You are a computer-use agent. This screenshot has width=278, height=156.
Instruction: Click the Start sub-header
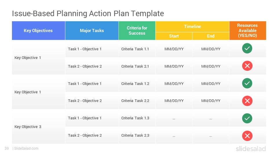174,36
